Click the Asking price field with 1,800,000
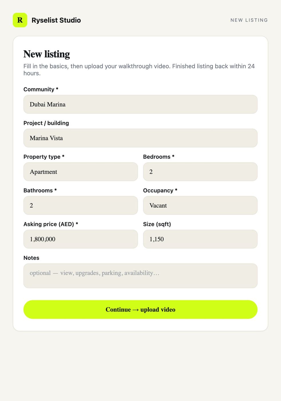 pos(81,239)
